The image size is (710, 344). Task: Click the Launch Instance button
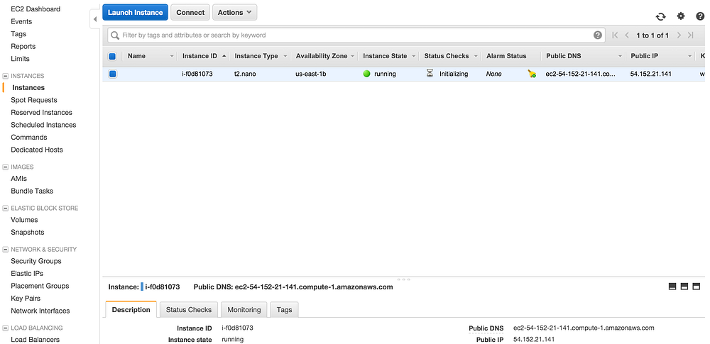click(135, 12)
